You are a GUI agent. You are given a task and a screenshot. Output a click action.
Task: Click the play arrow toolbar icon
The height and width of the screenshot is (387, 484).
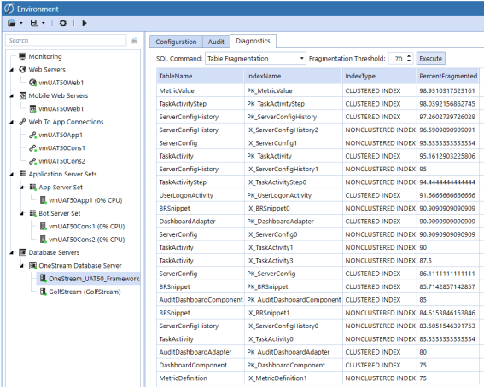(85, 23)
